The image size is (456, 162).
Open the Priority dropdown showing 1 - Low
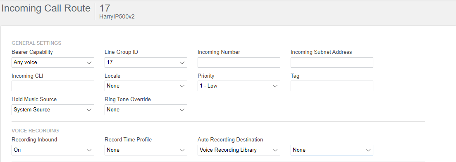point(239,86)
